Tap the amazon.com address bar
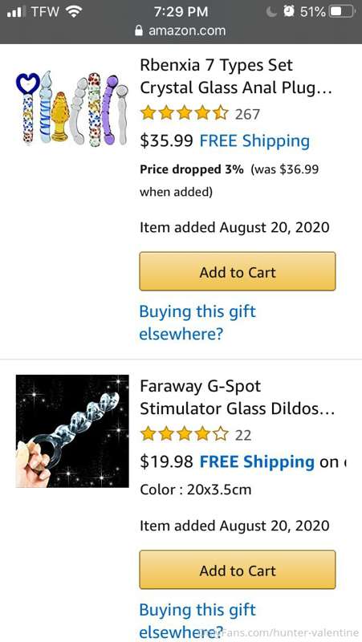 [x=181, y=30]
